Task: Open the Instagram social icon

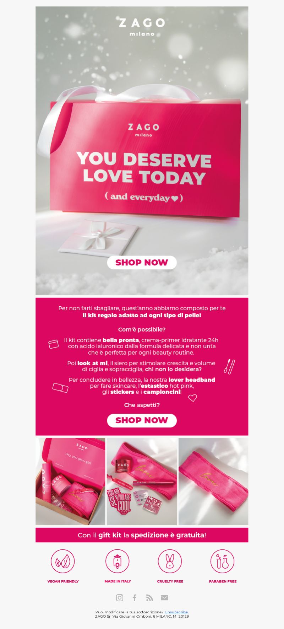Action: click(120, 598)
